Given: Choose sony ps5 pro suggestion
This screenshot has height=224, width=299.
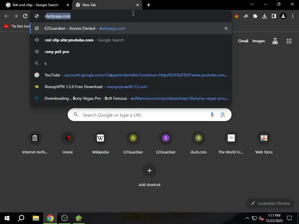Looking at the screenshot, I should click(x=131, y=52).
